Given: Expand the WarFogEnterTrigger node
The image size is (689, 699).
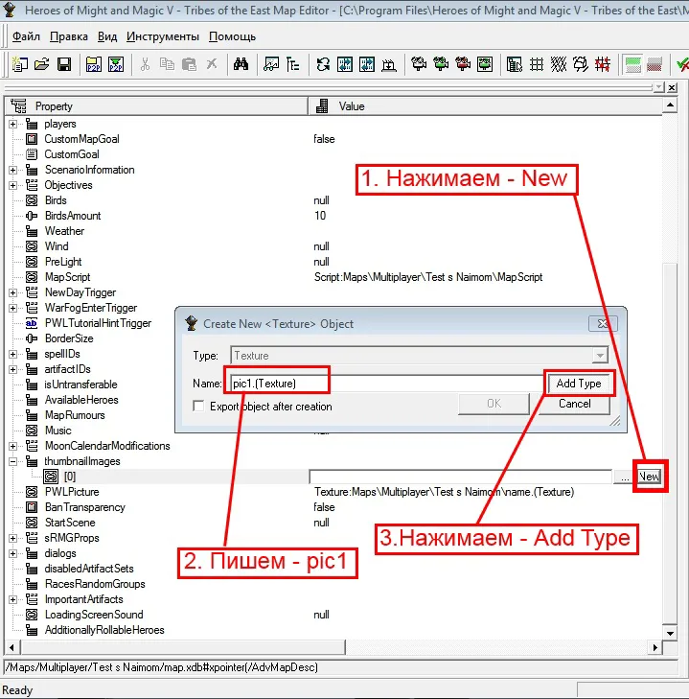Looking at the screenshot, I should (12, 308).
